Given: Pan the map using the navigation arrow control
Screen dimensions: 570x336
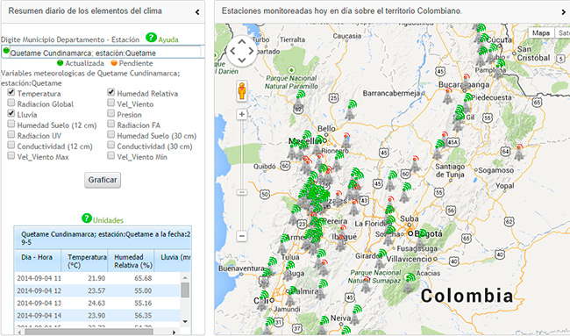Looking at the screenshot, I should [242, 51].
